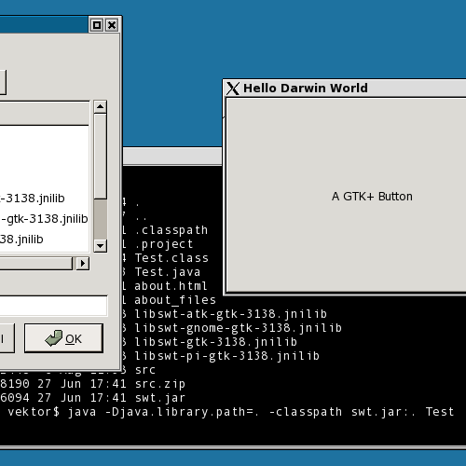Click the Hello Darwin World title bar text
Image resolution: width=466 pixels, height=466 pixels.
click(x=306, y=89)
